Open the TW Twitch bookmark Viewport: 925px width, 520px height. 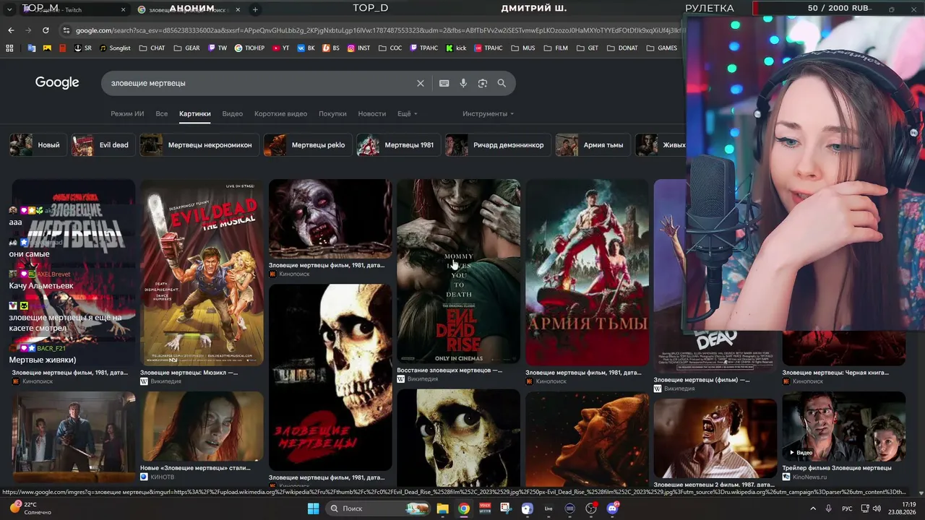pyautogui.click(x=218, y=48)
